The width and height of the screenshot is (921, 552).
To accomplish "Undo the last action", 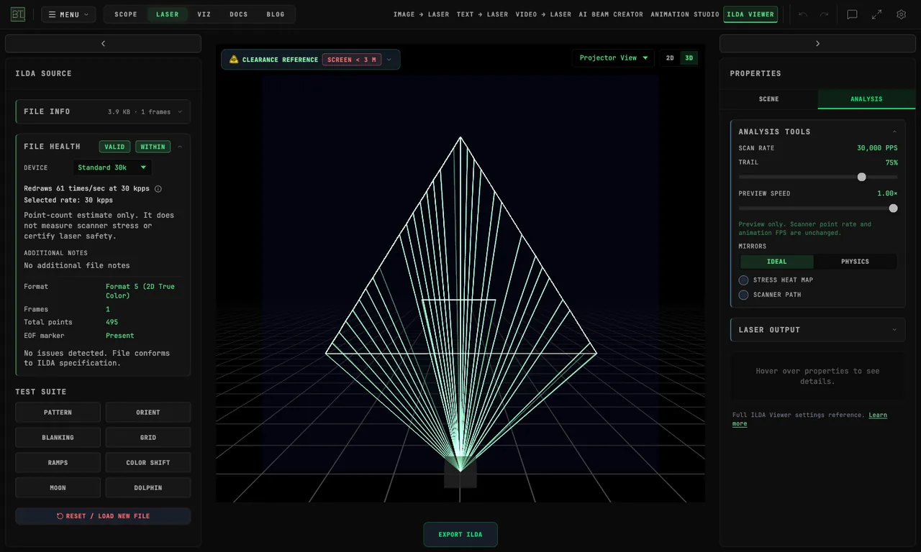I will pos(803,14).
